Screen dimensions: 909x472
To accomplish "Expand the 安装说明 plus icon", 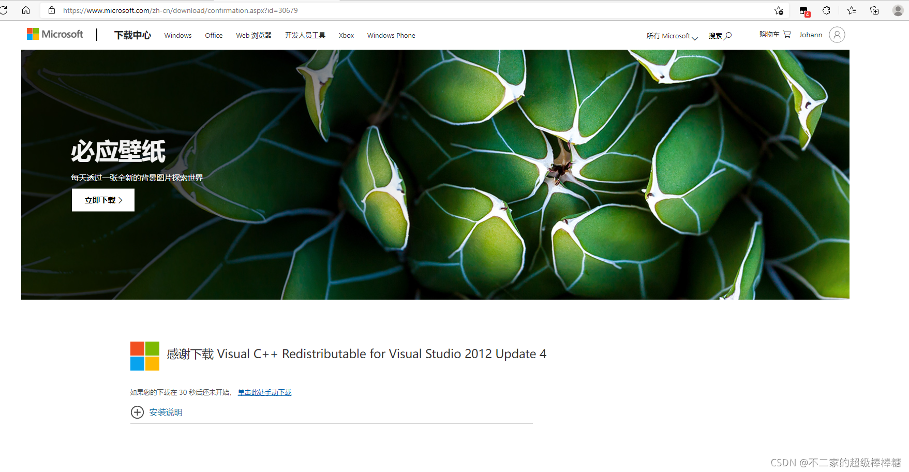I will pos(137,412).
